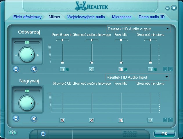Click the Odtwarzaj master volume knob
The image size is (183, 139).
[27, 55]
